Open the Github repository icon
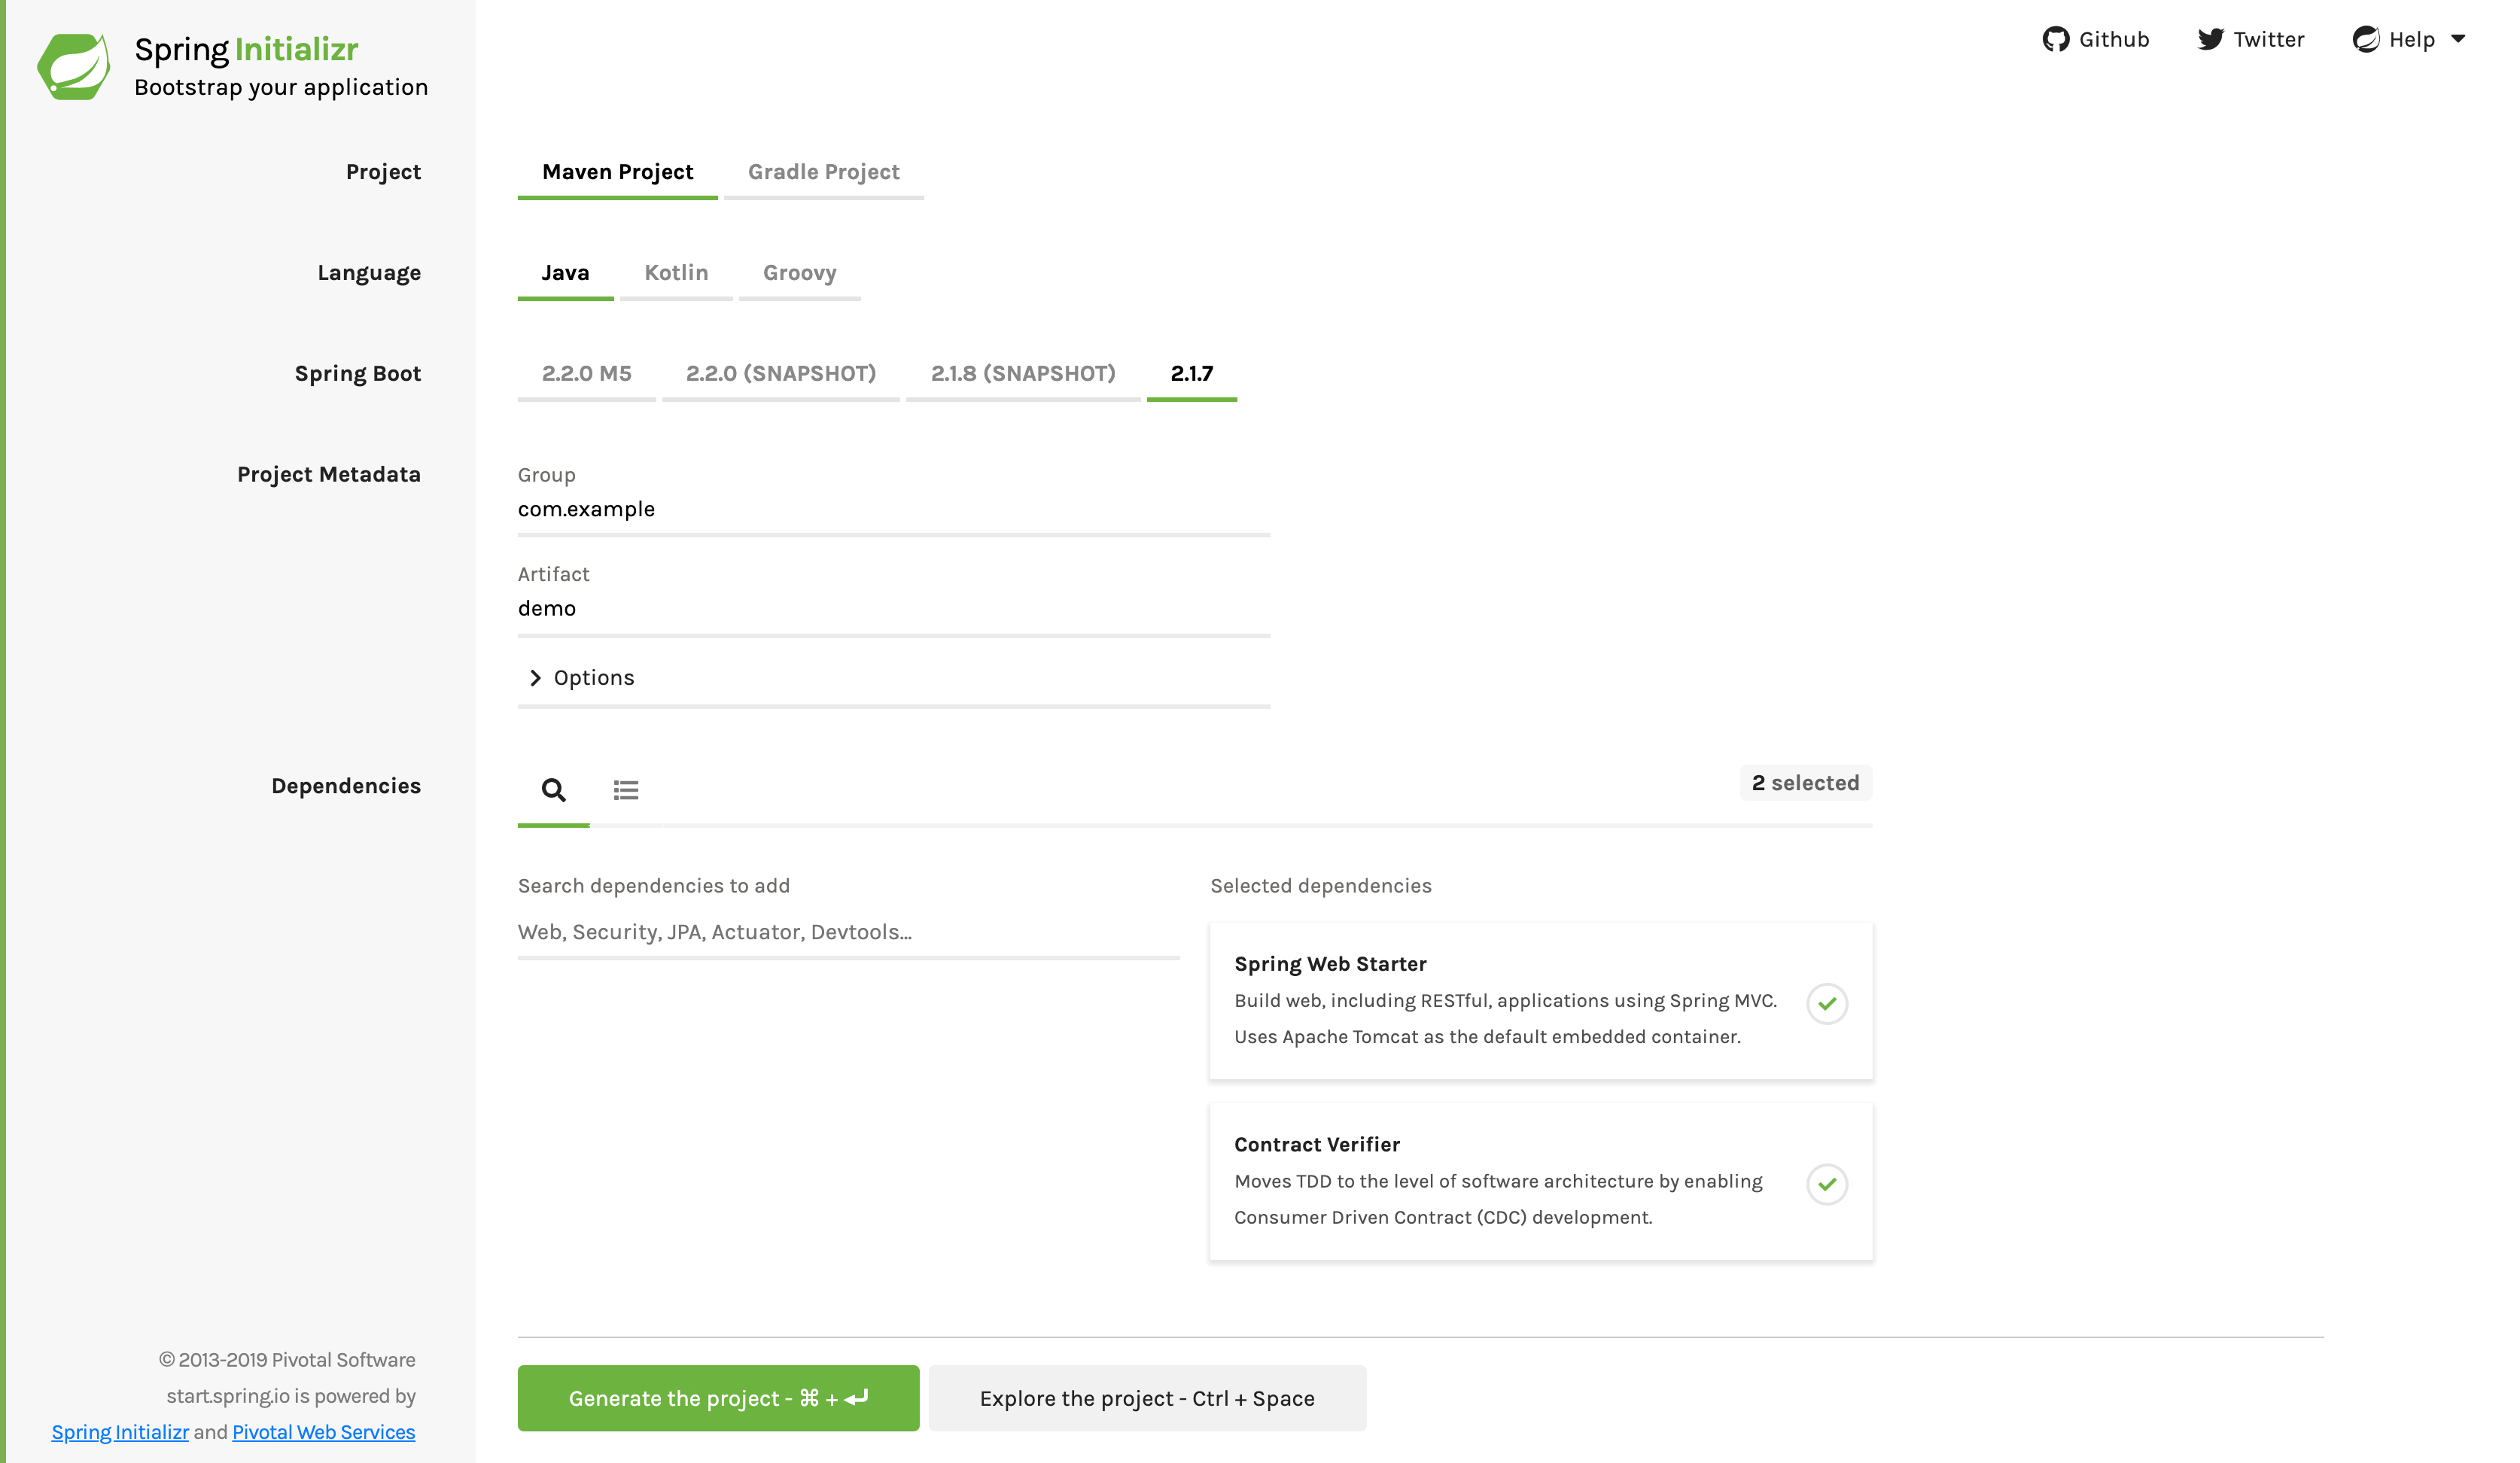The height and width of the screenshot is (1463, 2520). point(2057,39)
